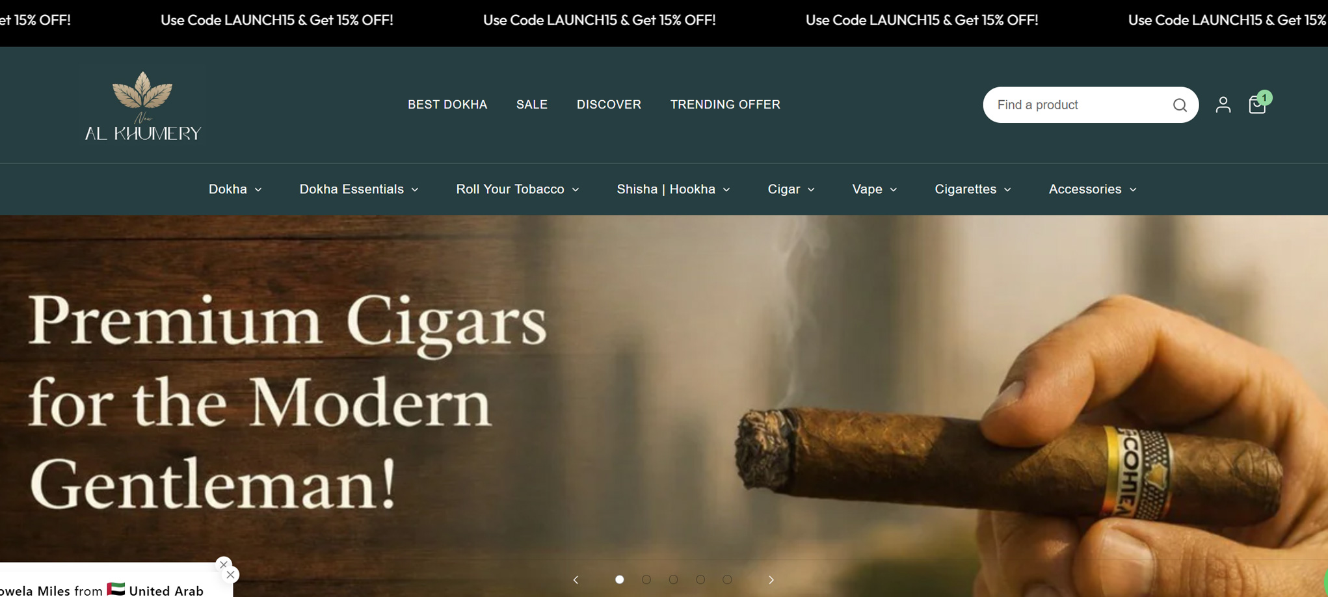Click the TRENDING OFFER link
This screenshot has width=1328, height=597.
click(x=725, y=105)
